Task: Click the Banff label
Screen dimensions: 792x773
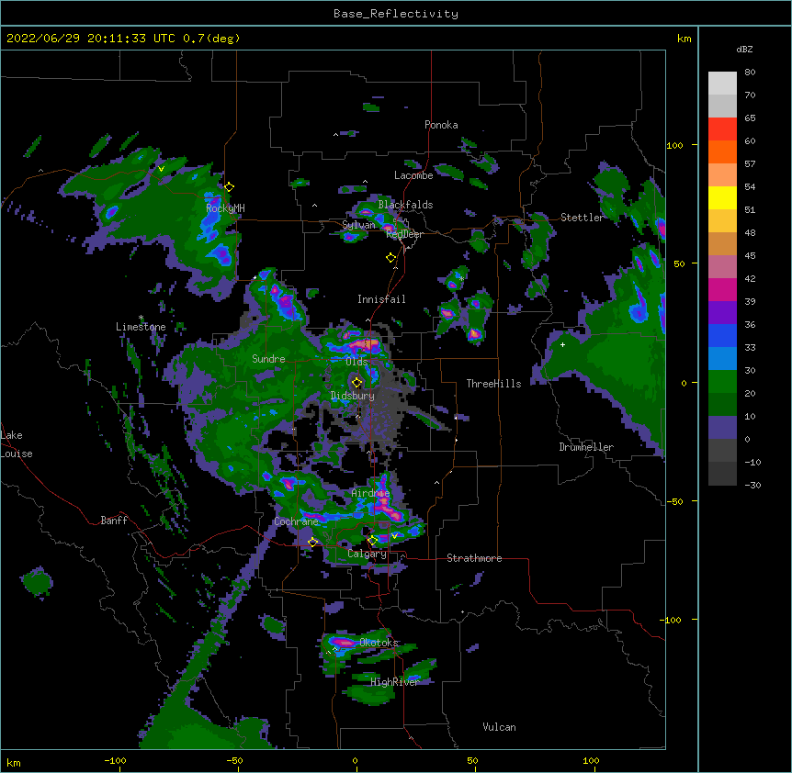Action: point(114,521)
